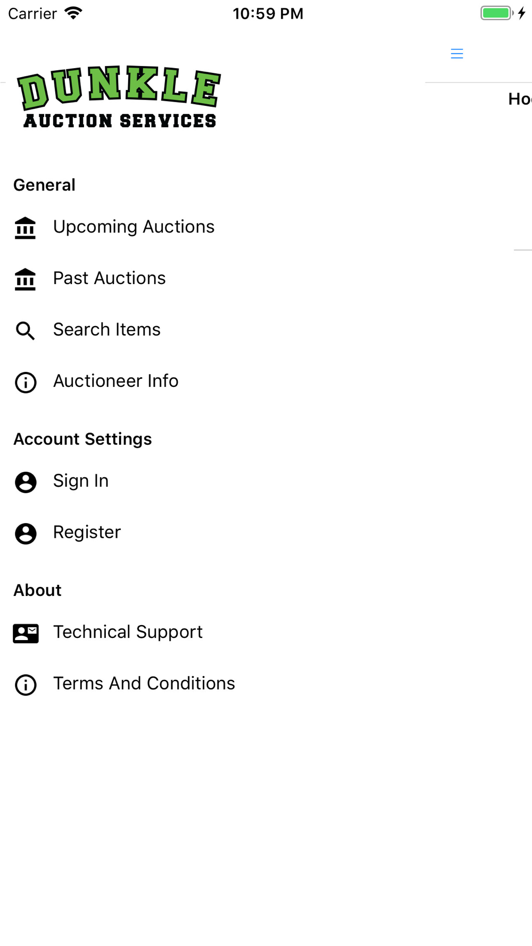532x946 pixels.
Task: Tap the Register person icon
Action: 25,533
